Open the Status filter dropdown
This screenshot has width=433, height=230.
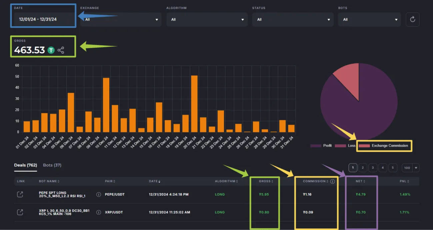pyautogui.click(x=293, y=20)
